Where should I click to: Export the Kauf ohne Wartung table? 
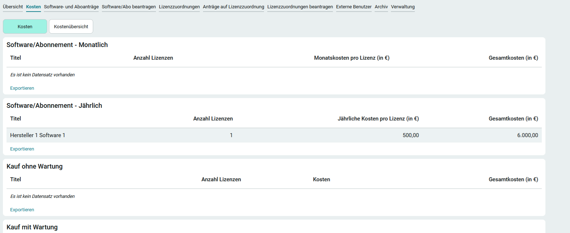22,210
